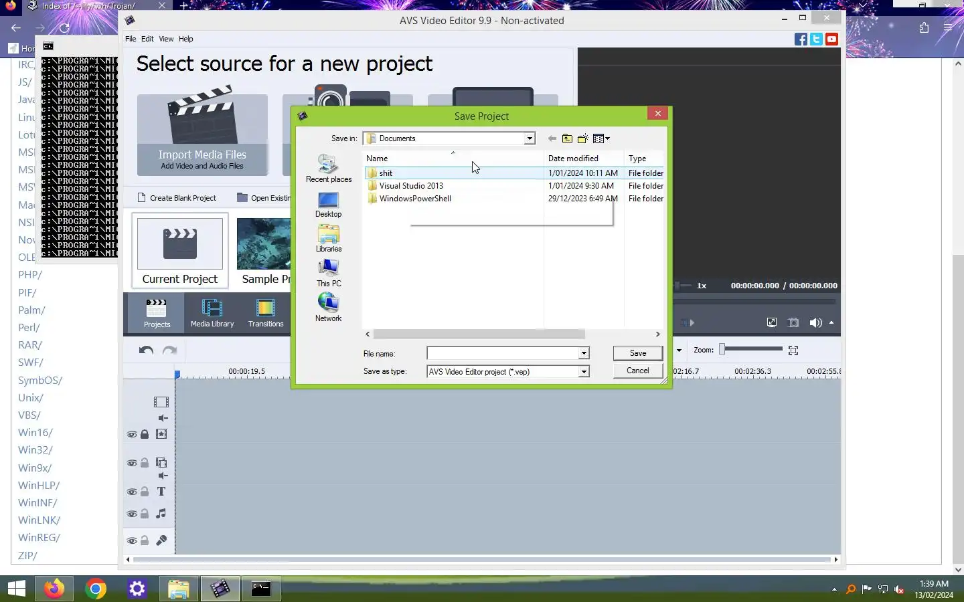The width and height of the screenshot is (964, 602).
Task: Click the video overlay track icon
Action: 161,462
